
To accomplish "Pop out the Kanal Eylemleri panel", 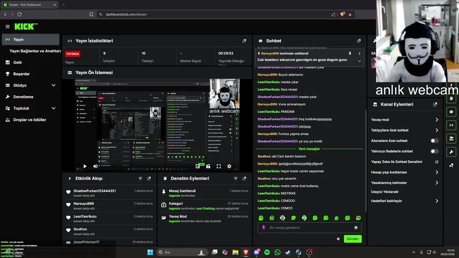I will pos(435,105).
